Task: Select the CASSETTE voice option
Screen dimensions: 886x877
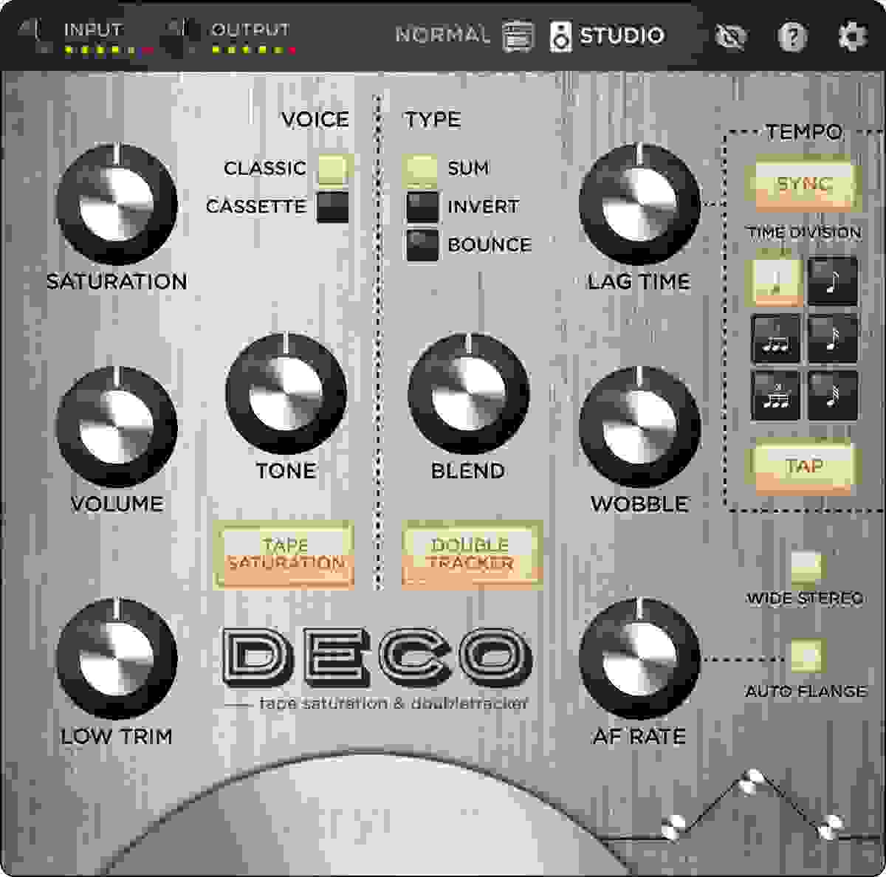Action: click(x=332, y=207)
